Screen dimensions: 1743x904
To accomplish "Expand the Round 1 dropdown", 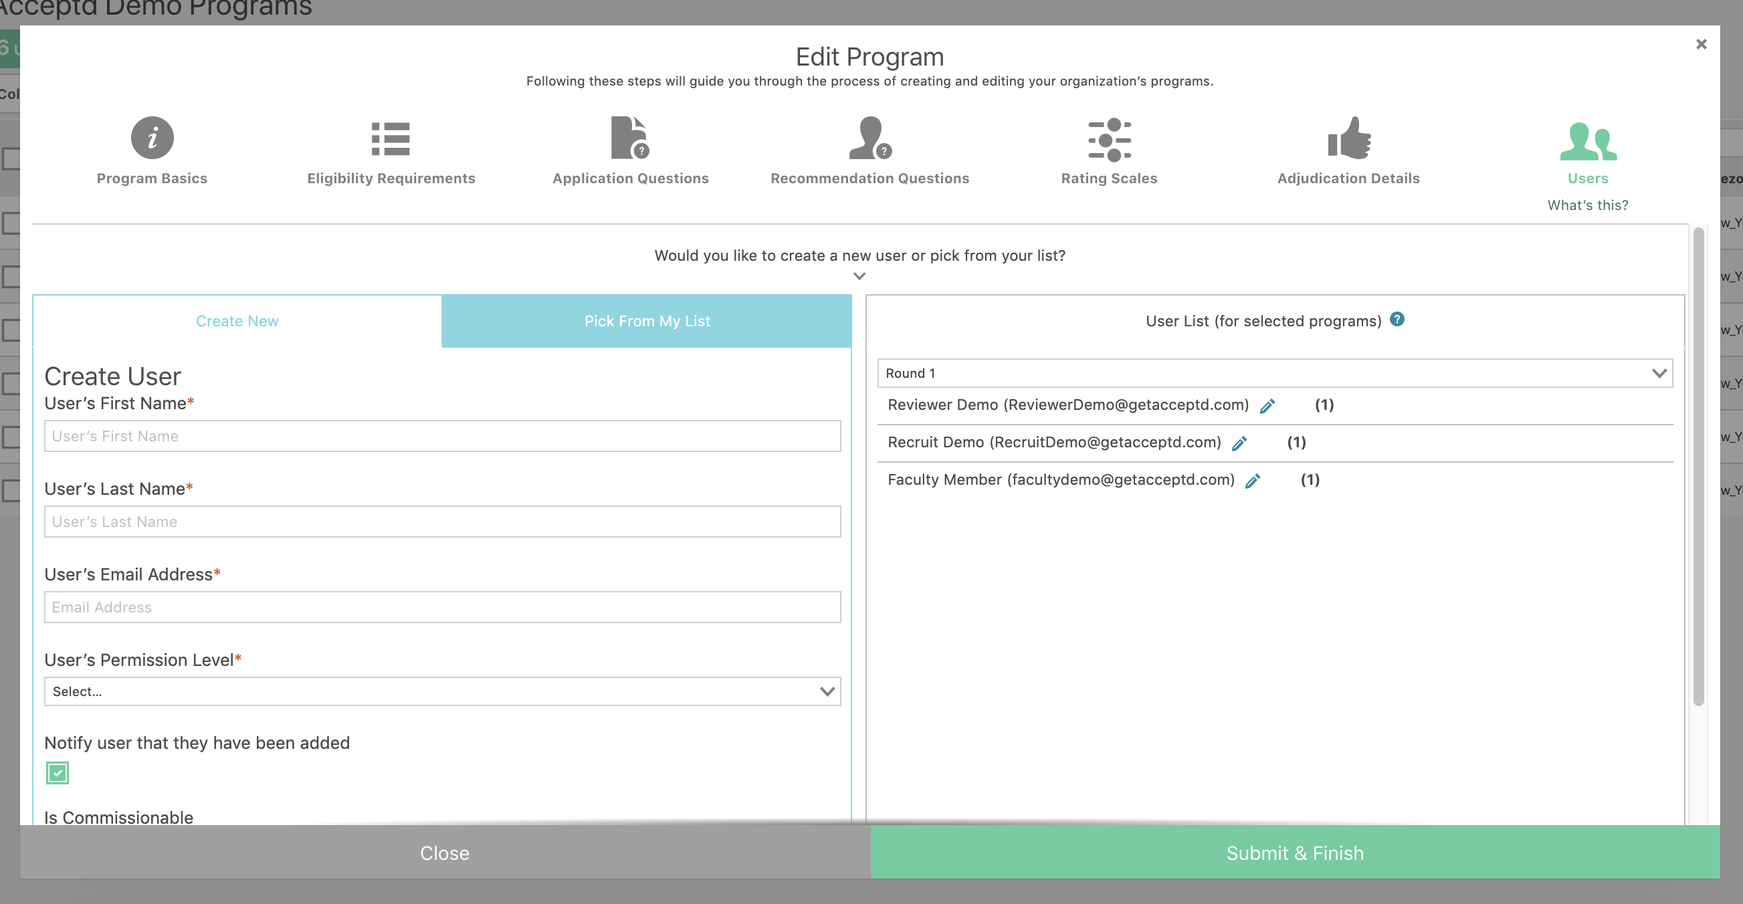I will click(1275, 374).
